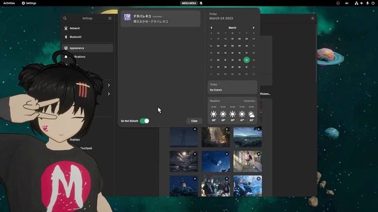This screenshot has height=212, width=378.
Task: Select the lit alley street wallpaper
Action: click(x=216, y=137)
